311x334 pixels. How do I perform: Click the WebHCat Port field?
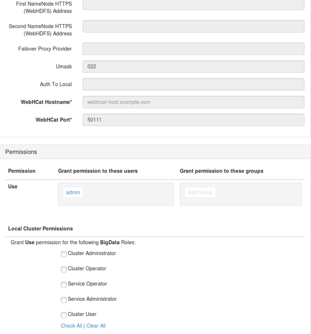pos(193,120)
